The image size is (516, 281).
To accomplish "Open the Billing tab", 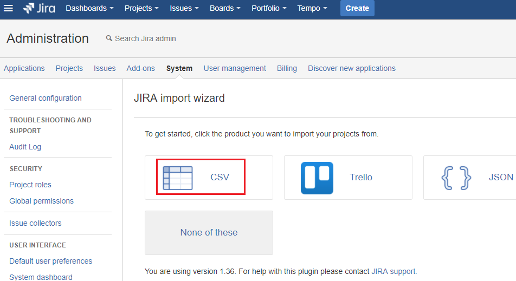I will pyautogui.click(x=287, y=68).
